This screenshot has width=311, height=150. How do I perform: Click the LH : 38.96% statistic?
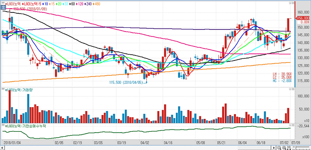click(x=282, y=74)
